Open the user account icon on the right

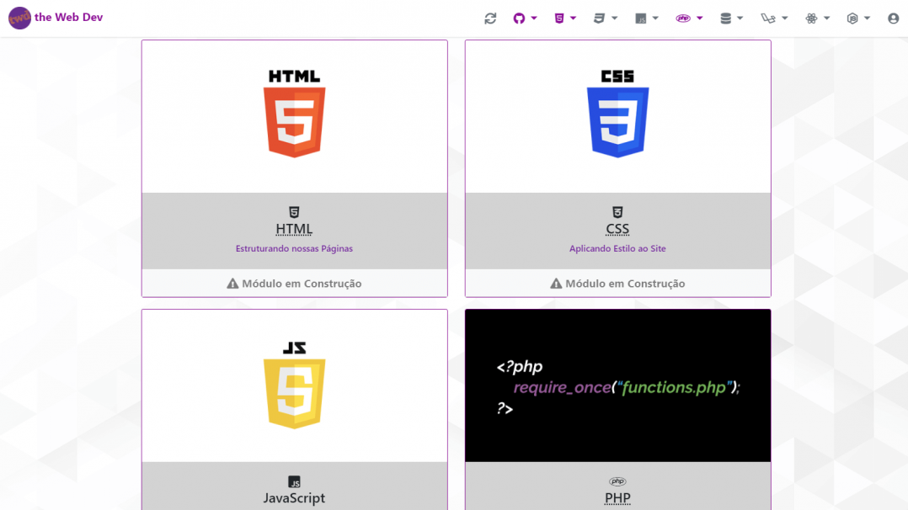pyautogui.click(x=894, y=17)
